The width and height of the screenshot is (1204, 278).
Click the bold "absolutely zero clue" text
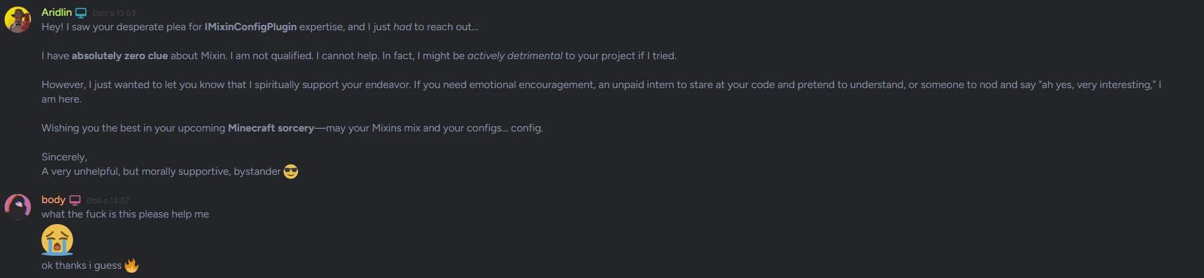click(119, 56)
